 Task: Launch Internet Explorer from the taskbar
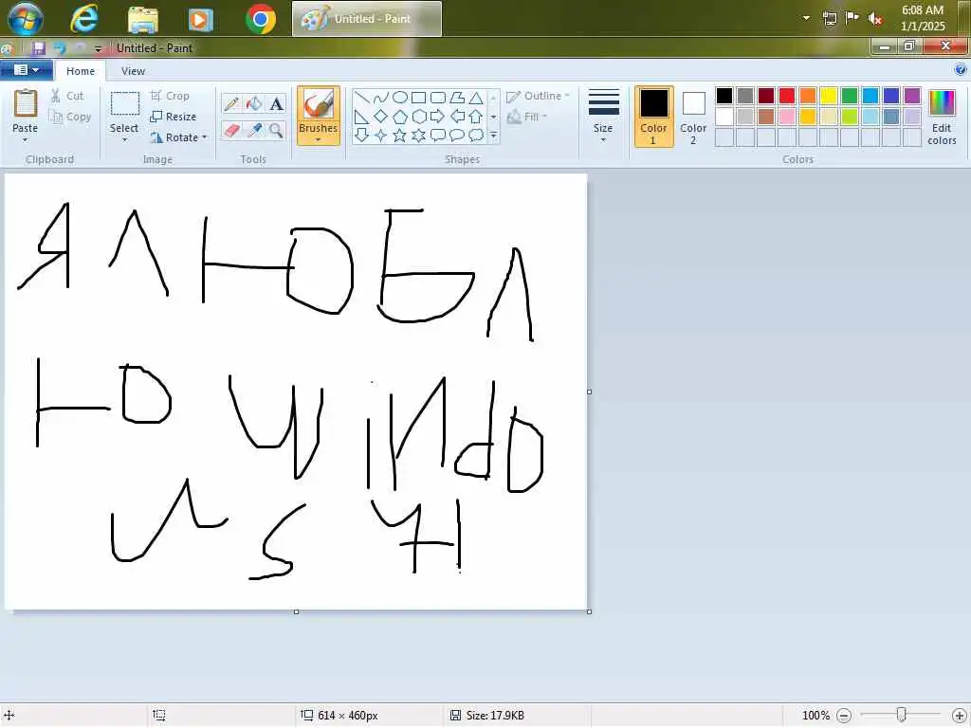click(x=84, y=19)
